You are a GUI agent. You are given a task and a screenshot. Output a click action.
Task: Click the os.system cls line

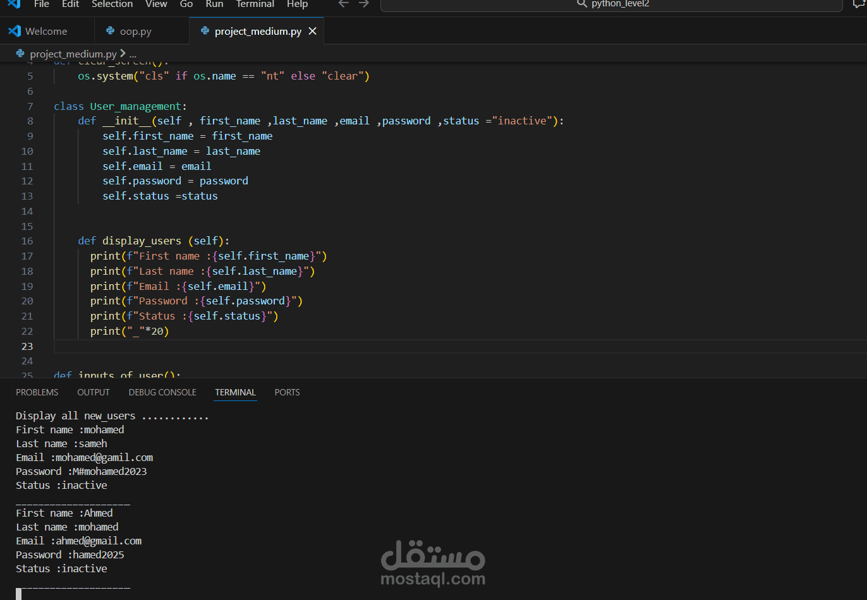point(224,76)
